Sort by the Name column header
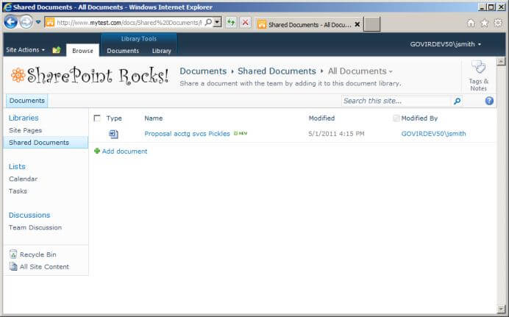This screenshot has height=317, width=509. pos(154,118)
